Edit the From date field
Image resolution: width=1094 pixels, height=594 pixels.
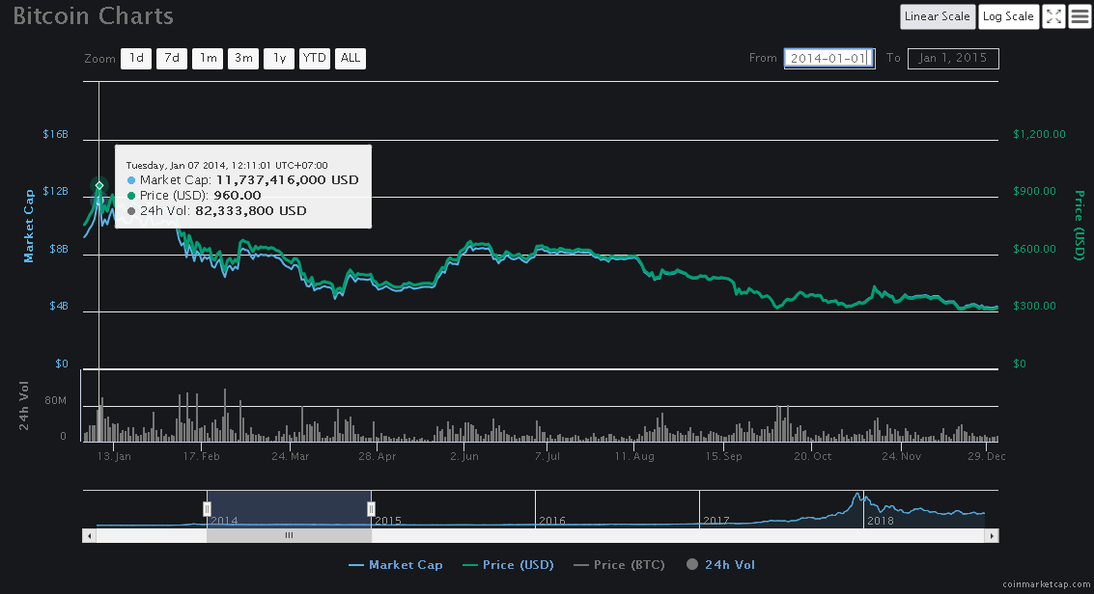[x=829, y=59]
